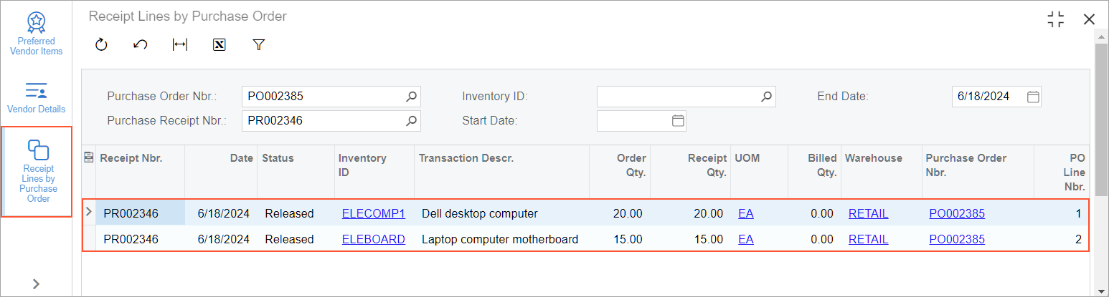Open the Purchase Order Nbr. lookup
Screen dimensions: 1109x297
pyautogui.click(x=412, y=97)
